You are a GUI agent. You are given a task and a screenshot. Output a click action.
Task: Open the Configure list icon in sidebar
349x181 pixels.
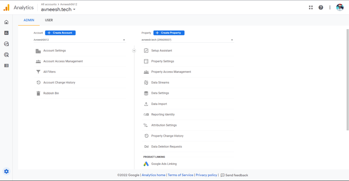(x=6, y=66)
